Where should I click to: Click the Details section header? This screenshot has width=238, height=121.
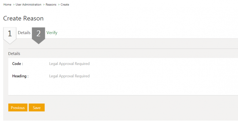pyautogui.click(x=14, y=54)
